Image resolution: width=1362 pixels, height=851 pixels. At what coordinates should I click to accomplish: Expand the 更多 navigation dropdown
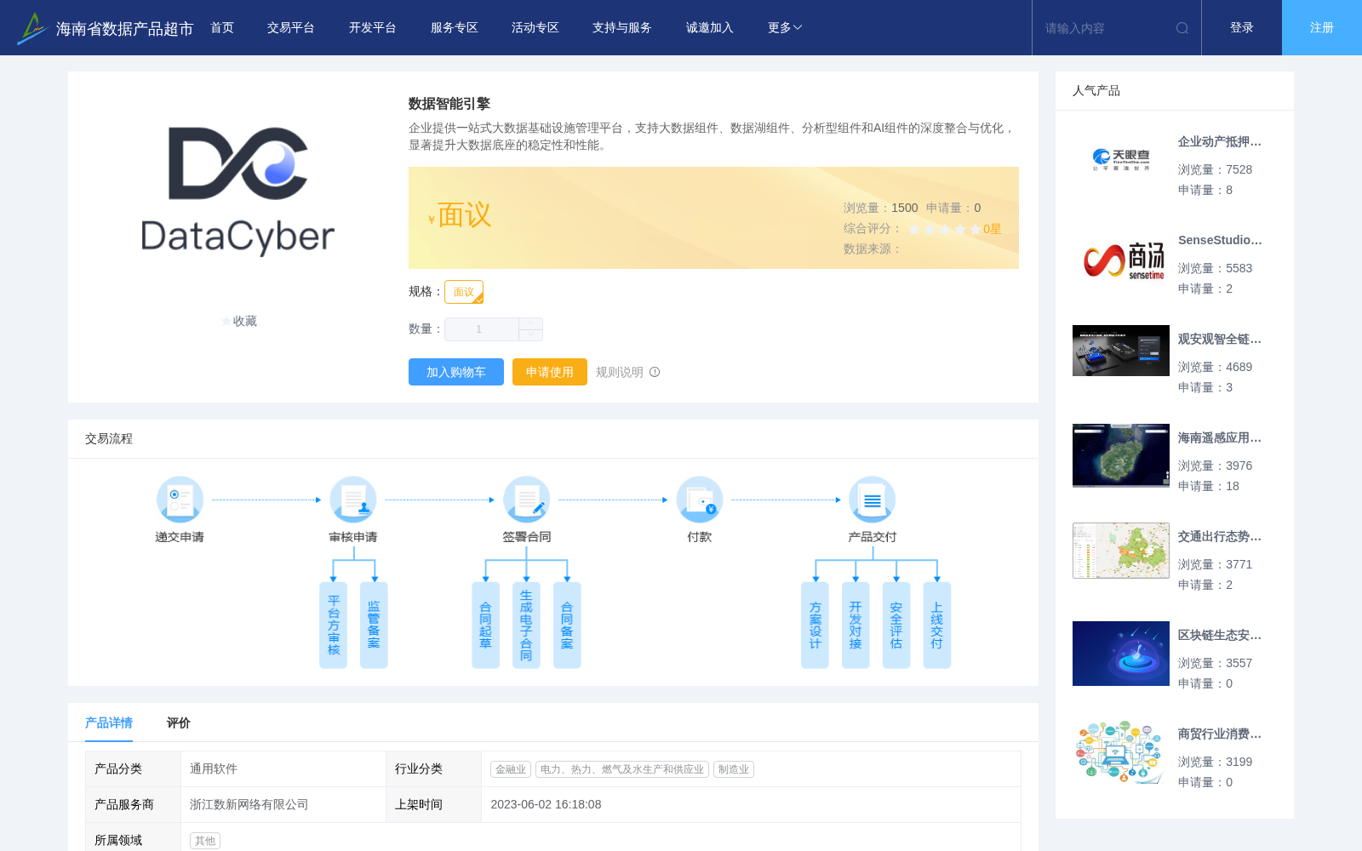point(785,28)
